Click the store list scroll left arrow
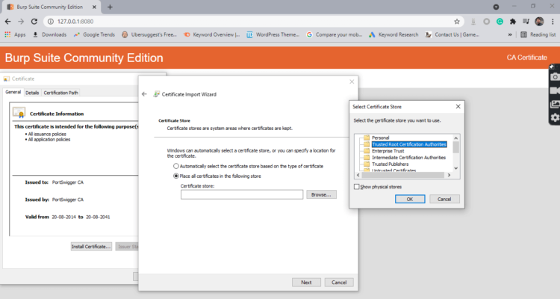This screenshot has width=560, height=299. (x=358, y=175)
